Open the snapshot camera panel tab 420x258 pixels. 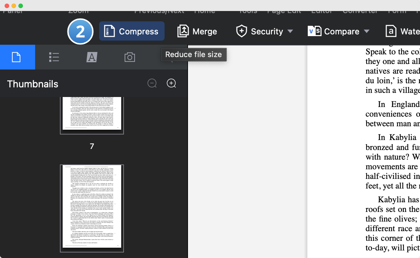(x=129, y=57)
